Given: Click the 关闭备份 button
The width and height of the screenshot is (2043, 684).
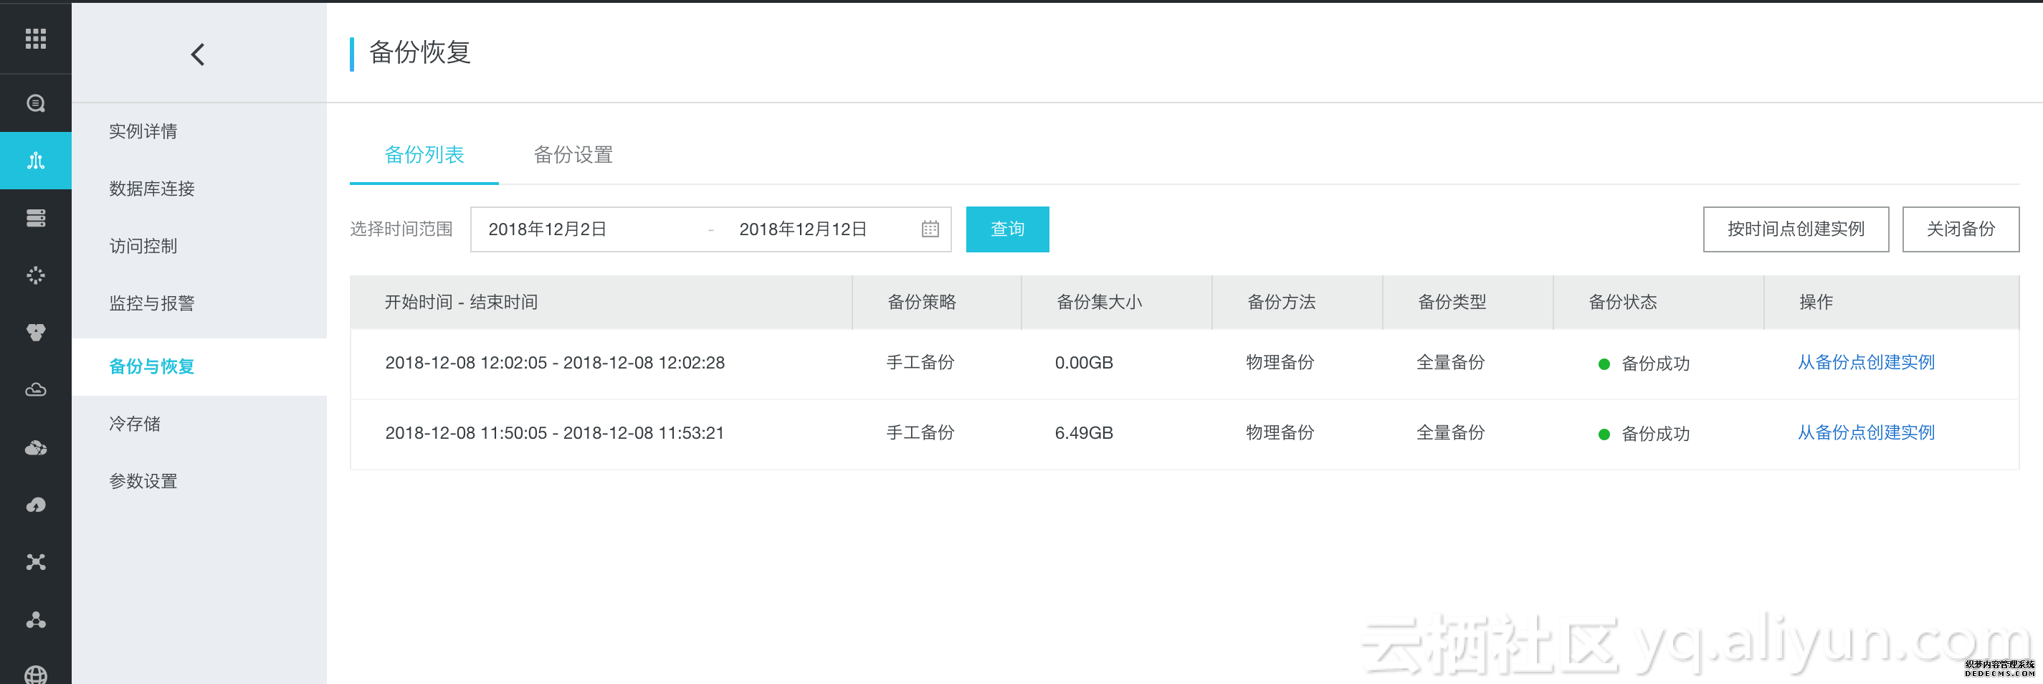Looking at the screenshot, I should [1960, 229].
